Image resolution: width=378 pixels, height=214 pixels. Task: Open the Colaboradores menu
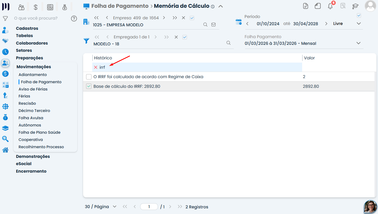pos(32,43)
